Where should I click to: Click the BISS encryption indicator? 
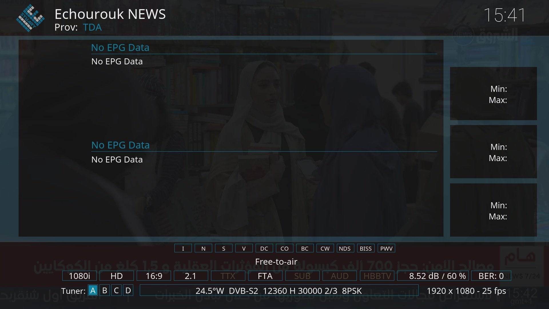366,248
